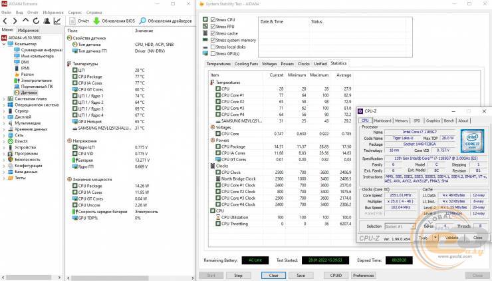Viewport: 492px width, 281px height.
Task: Expand the Дисплей tree node
Action: coord(4,117)
